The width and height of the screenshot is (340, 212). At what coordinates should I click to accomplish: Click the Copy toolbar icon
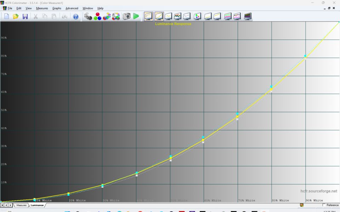point(45,17)
